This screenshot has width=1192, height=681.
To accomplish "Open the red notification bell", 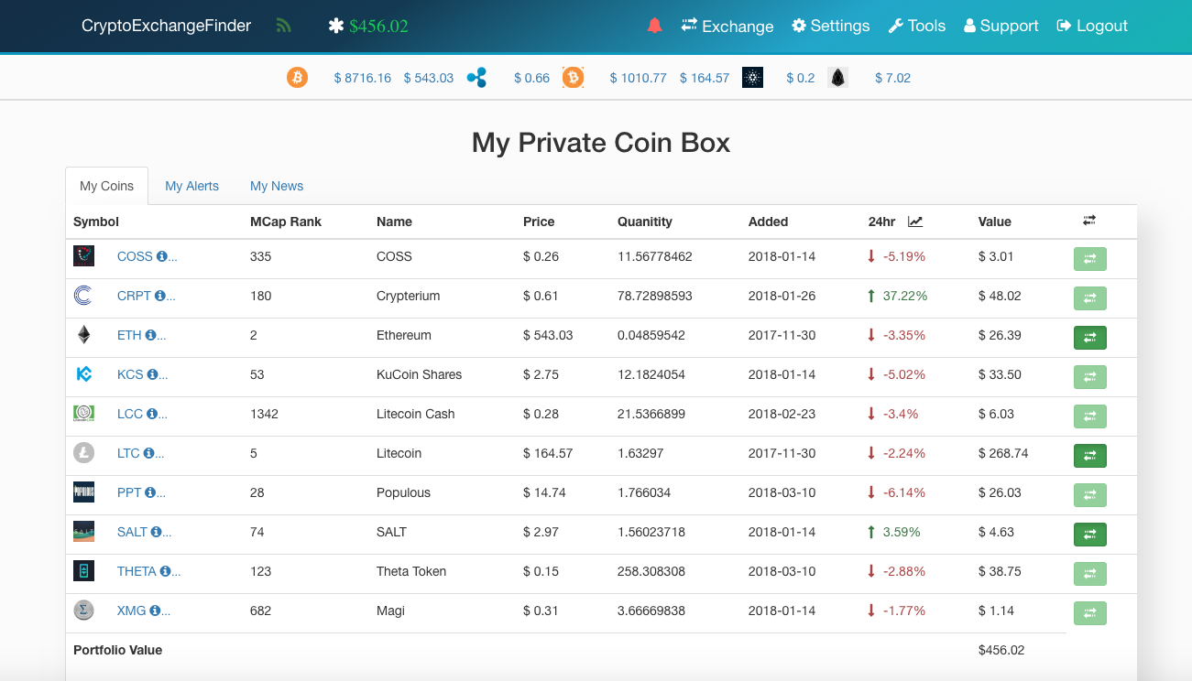I will point(654,26).
